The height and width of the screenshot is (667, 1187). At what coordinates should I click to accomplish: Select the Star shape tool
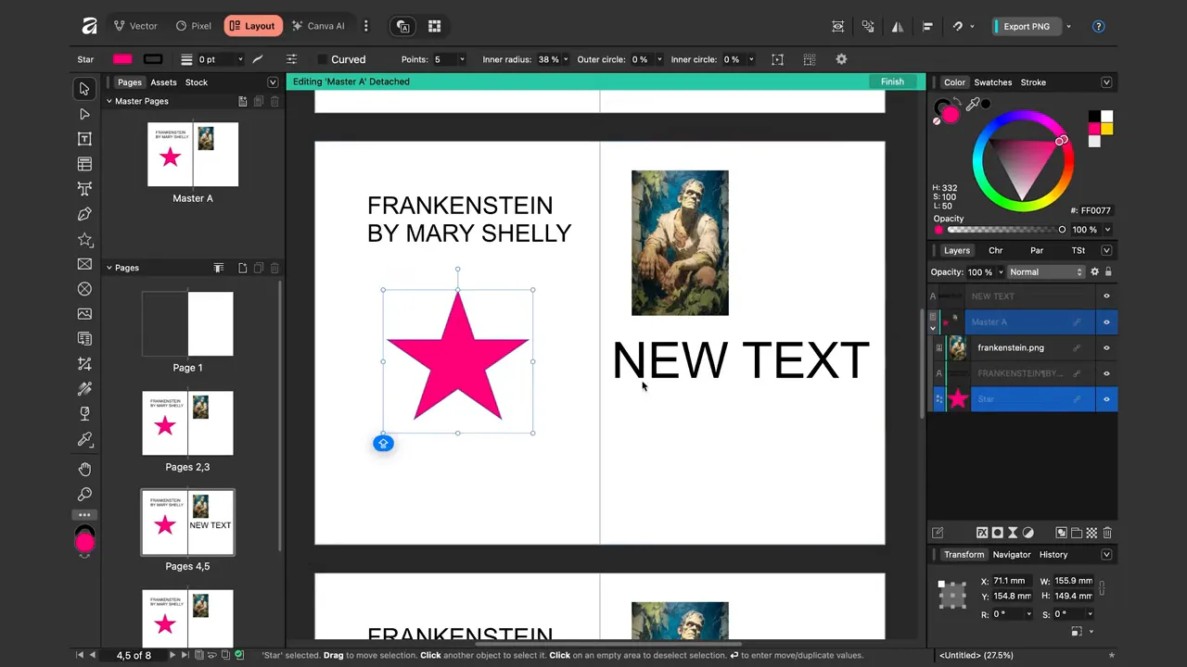[84, 240]
